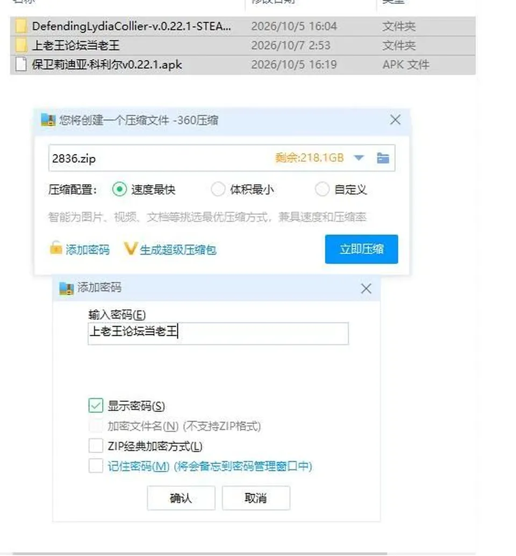Confirm the password with 确认

181,498
